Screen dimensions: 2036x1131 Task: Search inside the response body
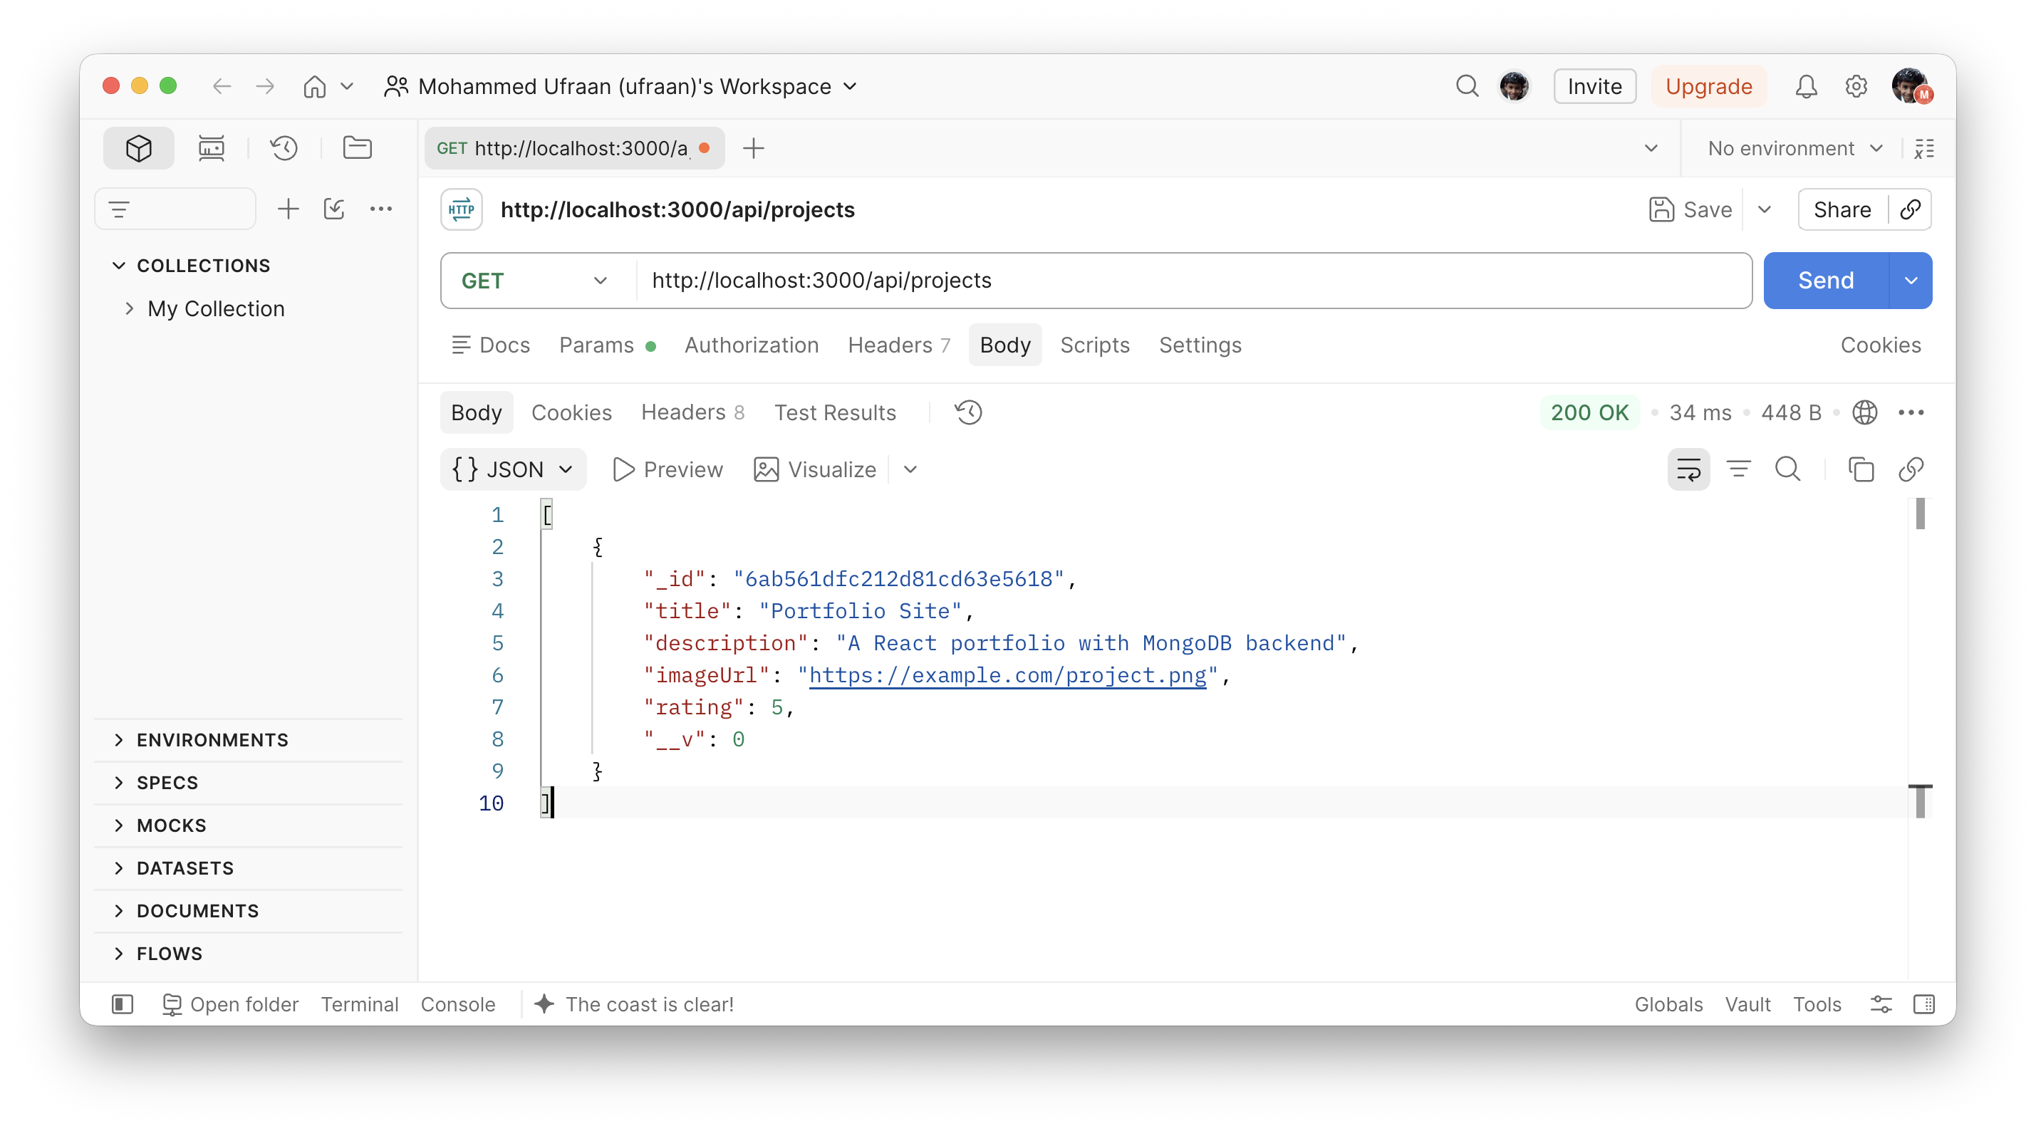1788,469
